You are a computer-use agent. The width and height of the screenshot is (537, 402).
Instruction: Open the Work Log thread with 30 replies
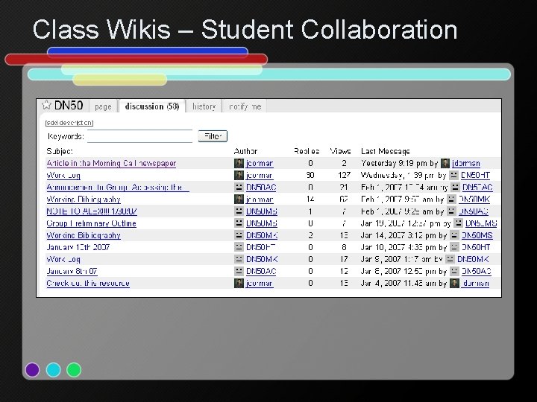pyautogui.click(x=63, y=176)
